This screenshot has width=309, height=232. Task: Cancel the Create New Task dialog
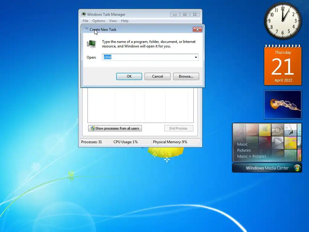coord(158,76)
